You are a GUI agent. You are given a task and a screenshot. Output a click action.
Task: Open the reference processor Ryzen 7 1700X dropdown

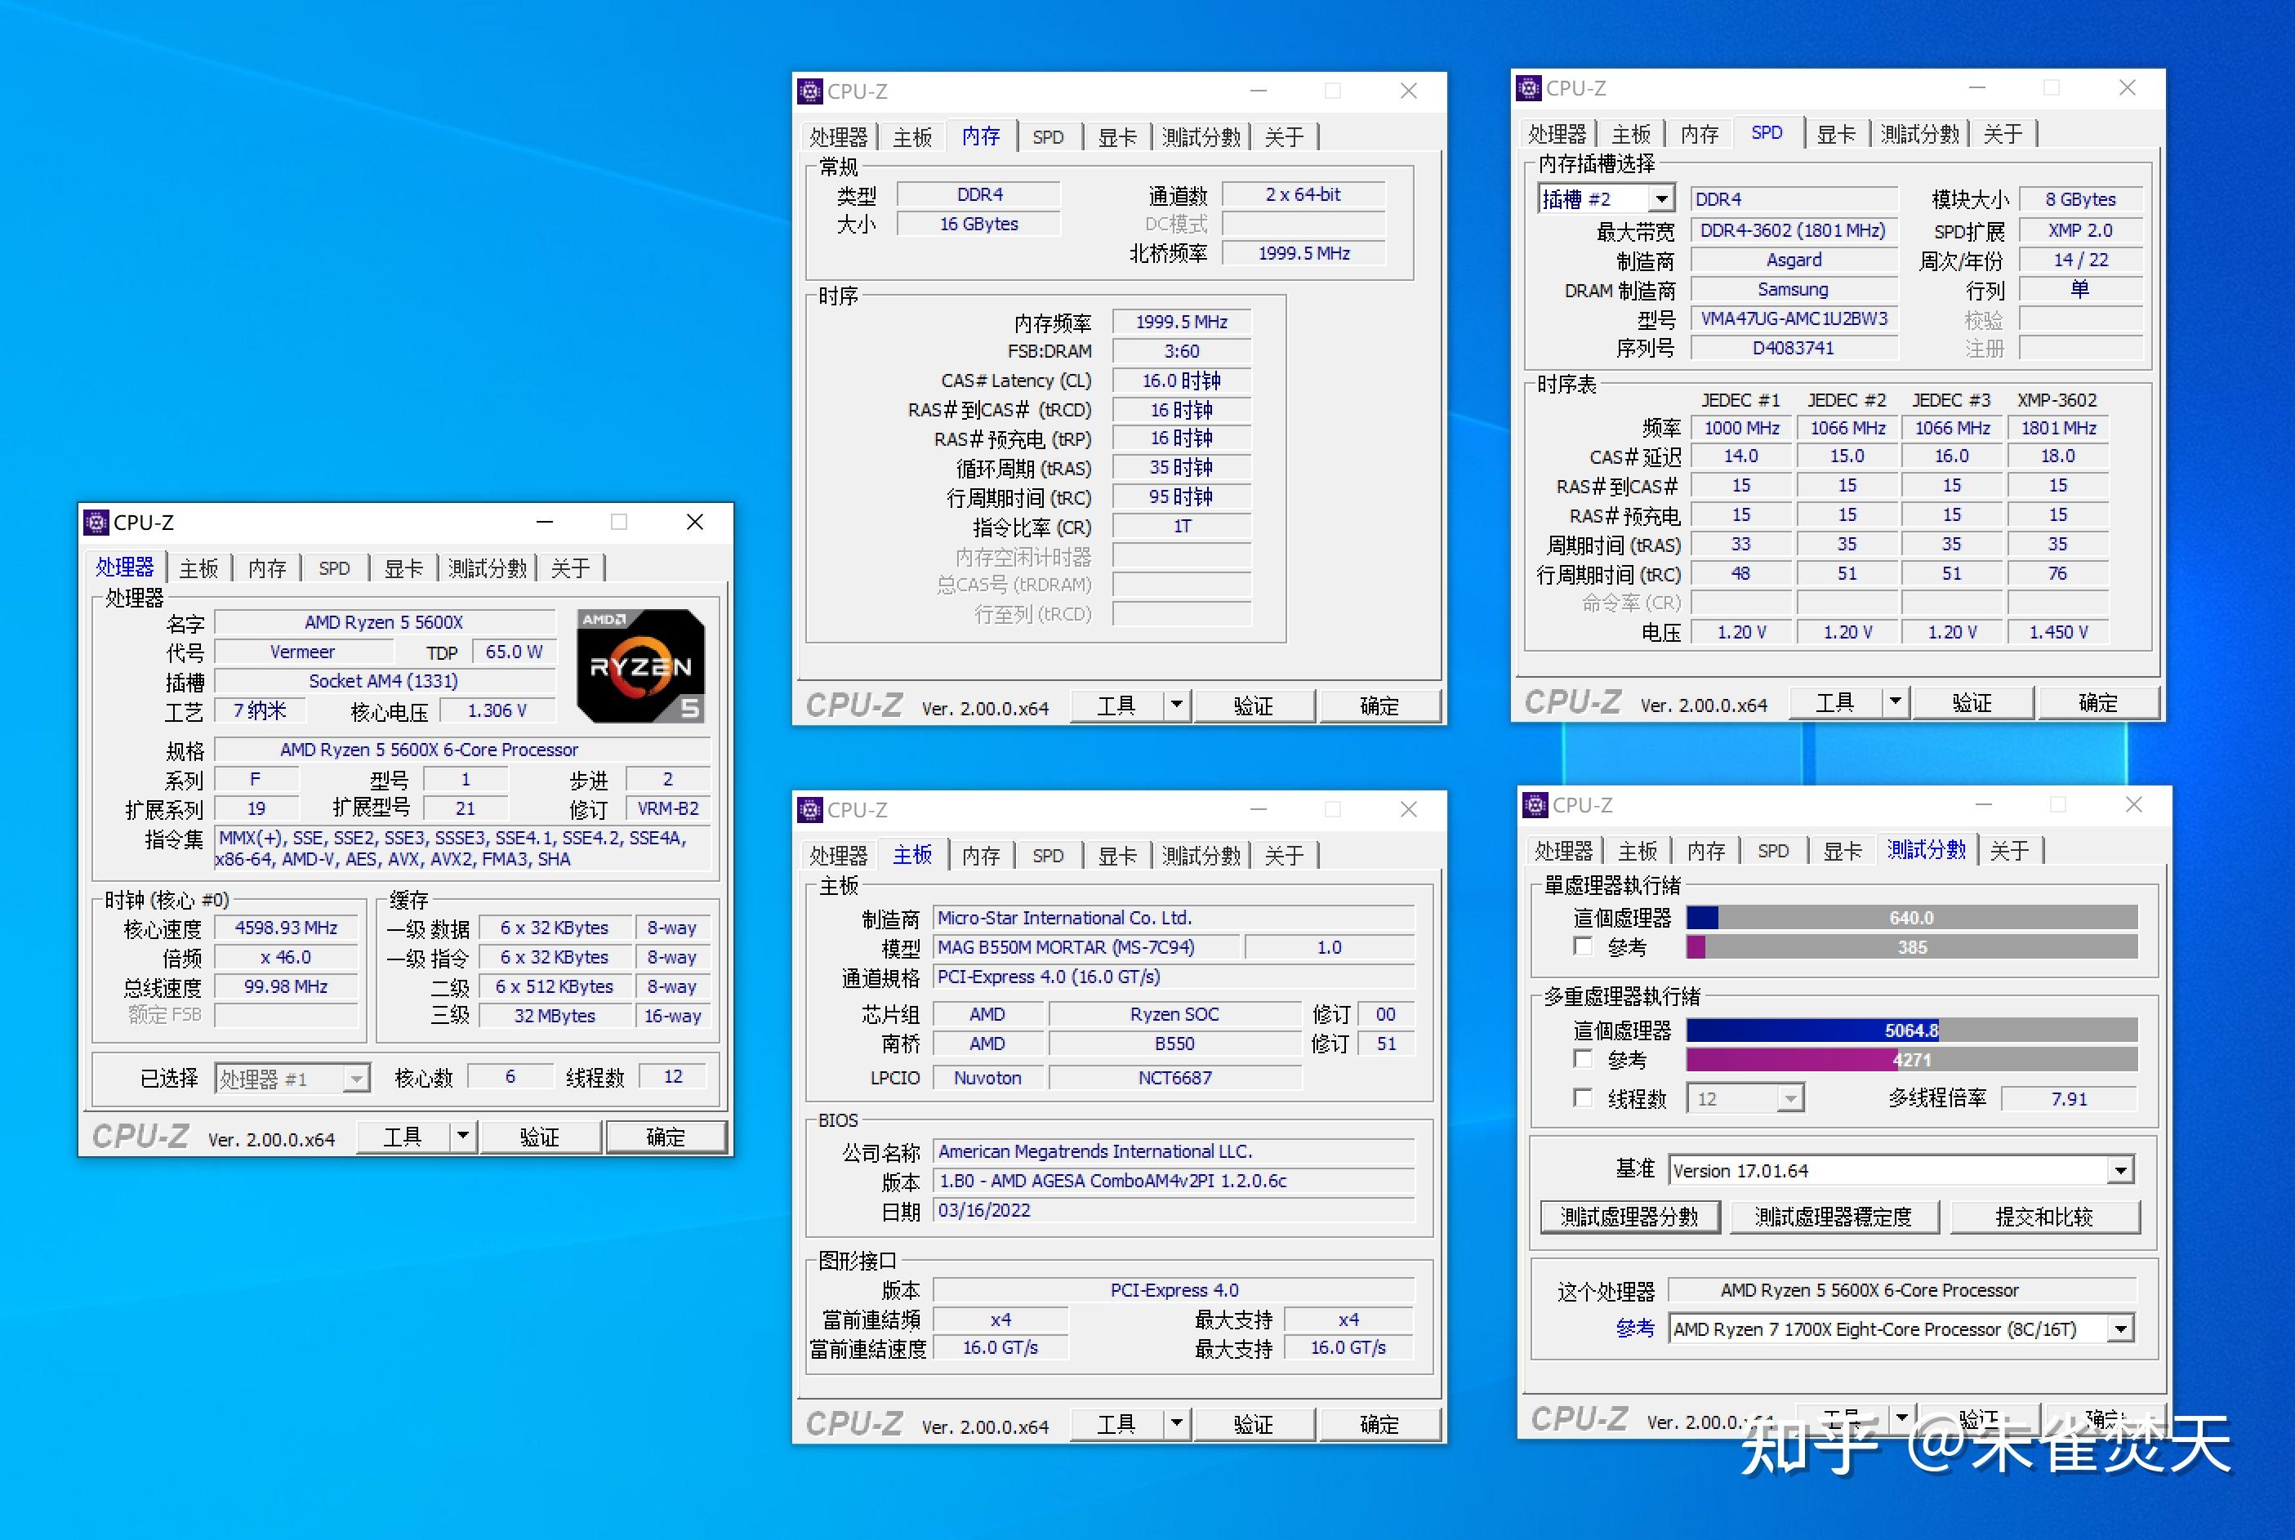[x=2120, y=1329]
